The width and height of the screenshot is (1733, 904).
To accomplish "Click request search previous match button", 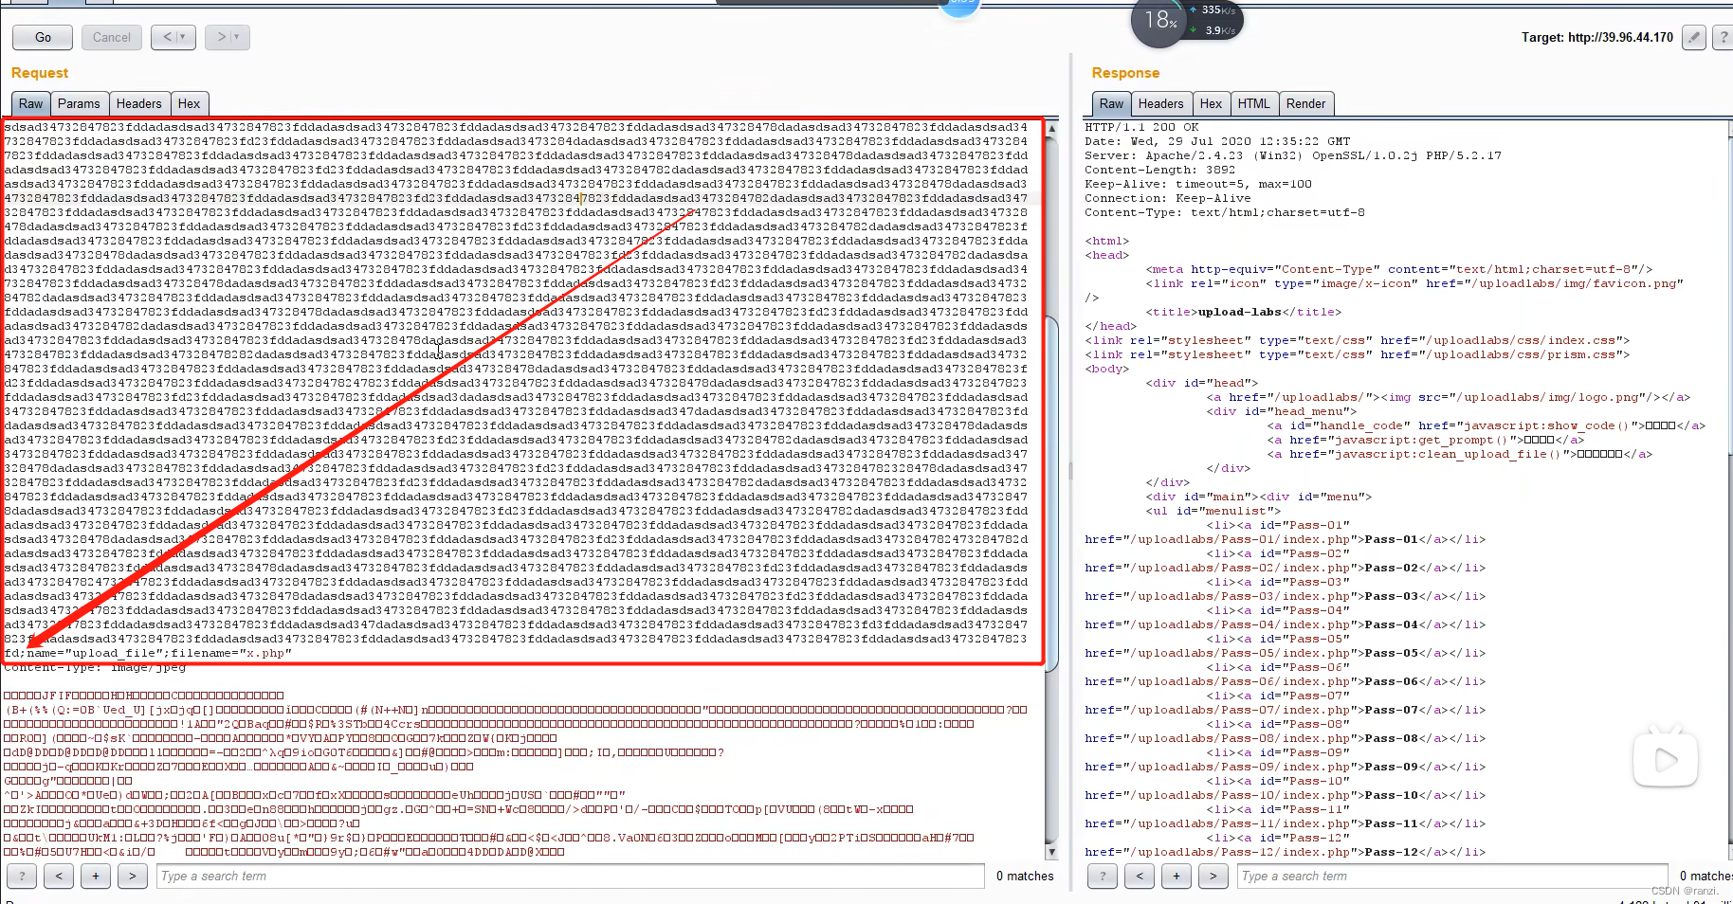I will pos(59,876).
